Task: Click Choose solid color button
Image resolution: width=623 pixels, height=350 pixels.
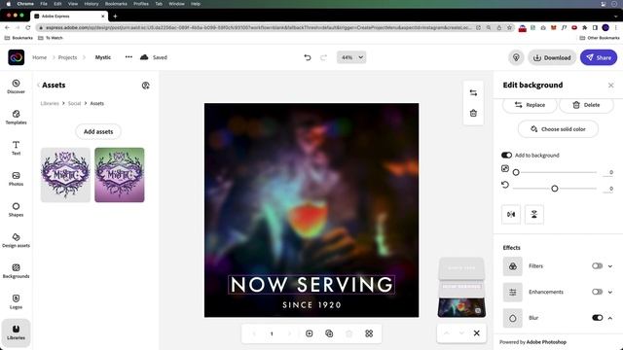Action: (558, 129)
